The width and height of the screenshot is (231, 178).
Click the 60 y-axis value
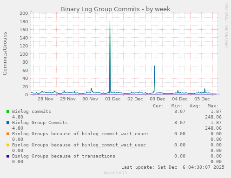(25, 70)
